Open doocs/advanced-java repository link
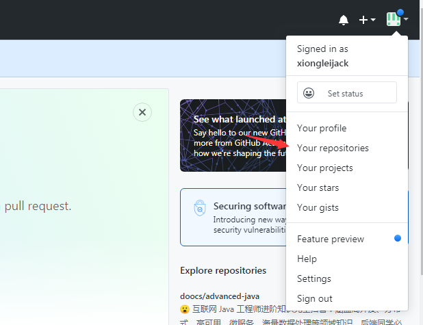This screenshot has height=325, width=423. tap(220, 296)
